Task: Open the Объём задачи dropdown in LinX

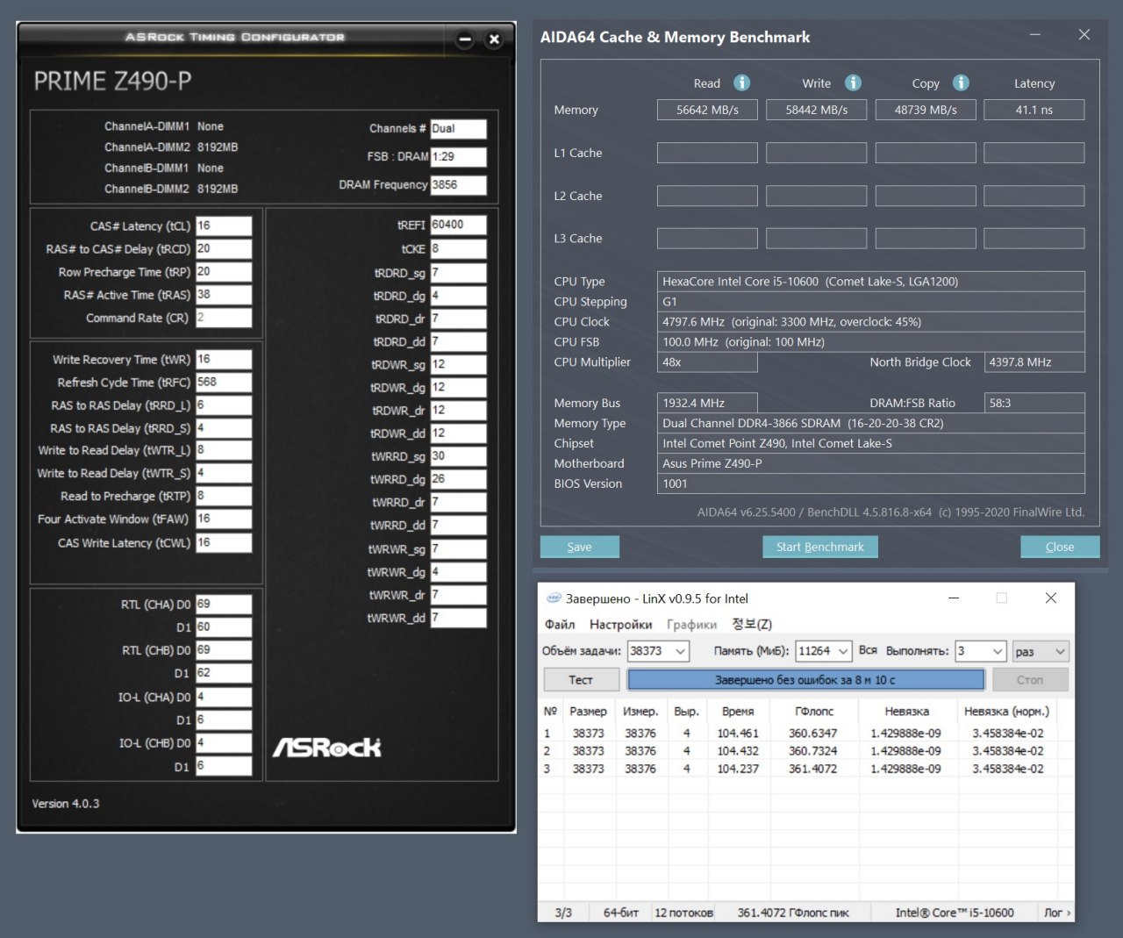Action: tap(681, 651)
